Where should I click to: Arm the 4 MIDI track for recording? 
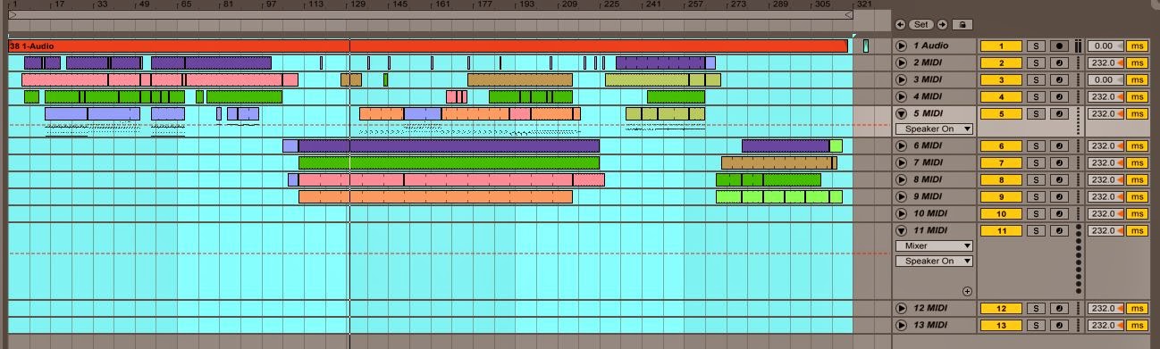click(1060, 96)
